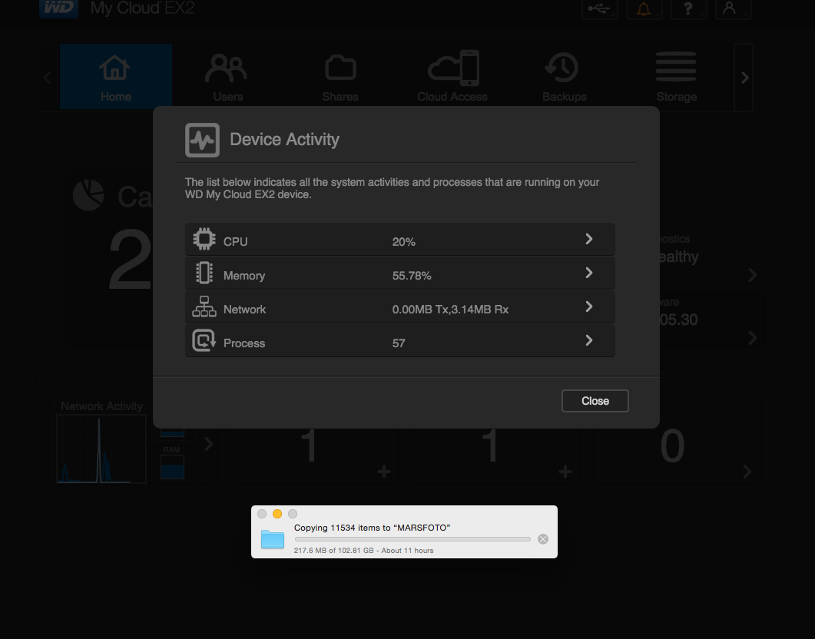
Task: Open help question mark icon
Action: [x=688, y=8]
